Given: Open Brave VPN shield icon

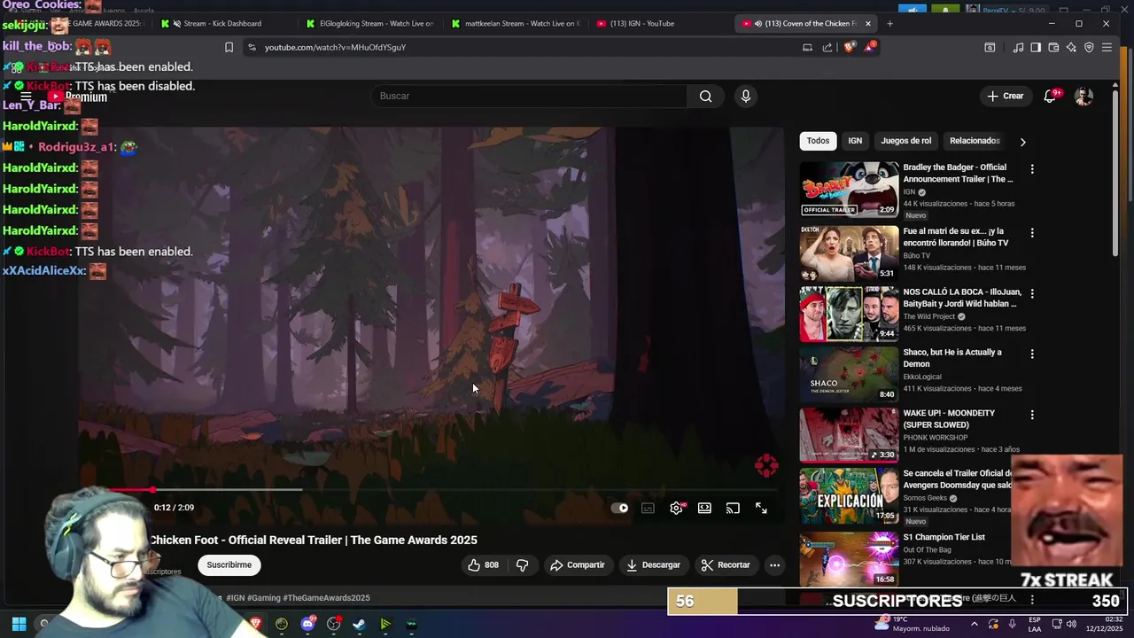Looking at the screenshot, I should pos(1089,47).
